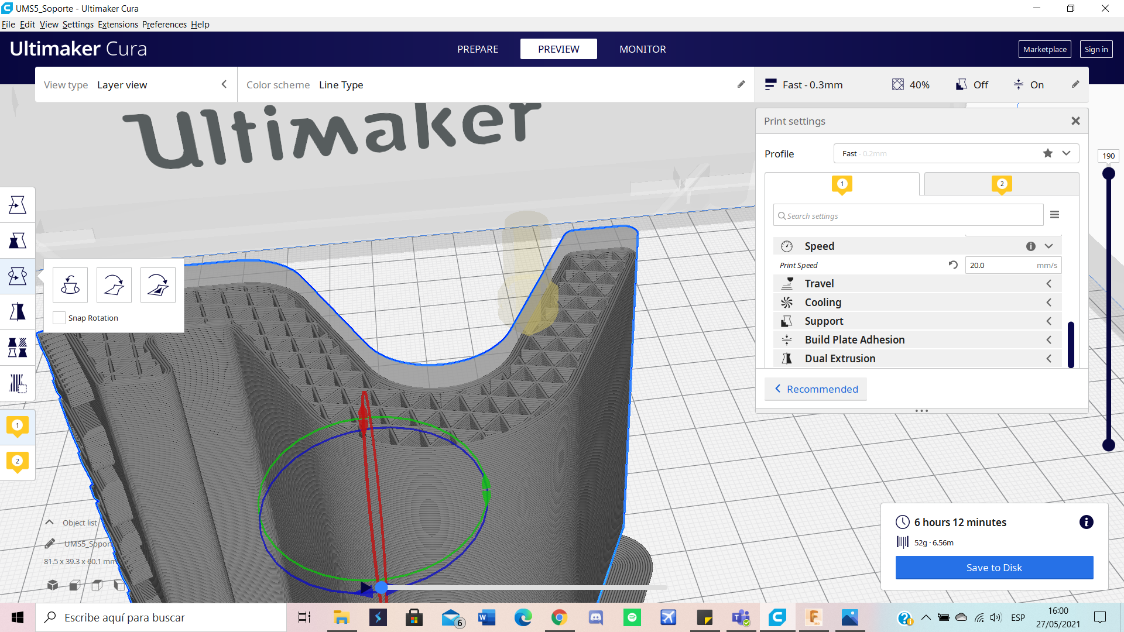The image size is (1124, 632).
Task: Switch to extruder 2 settings tab
Action: point(1002,184)
